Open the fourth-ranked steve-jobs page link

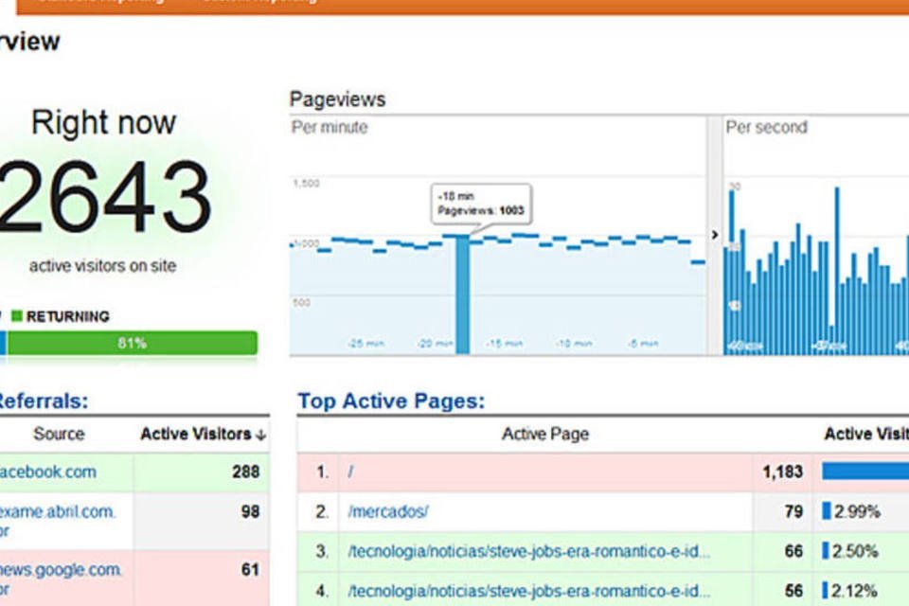528,591
